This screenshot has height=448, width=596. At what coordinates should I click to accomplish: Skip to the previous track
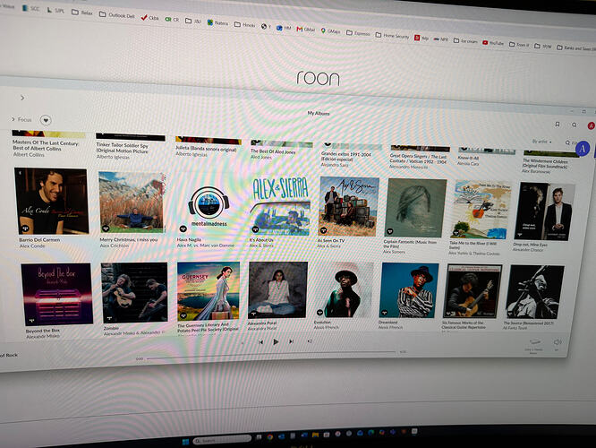point(260,341)
